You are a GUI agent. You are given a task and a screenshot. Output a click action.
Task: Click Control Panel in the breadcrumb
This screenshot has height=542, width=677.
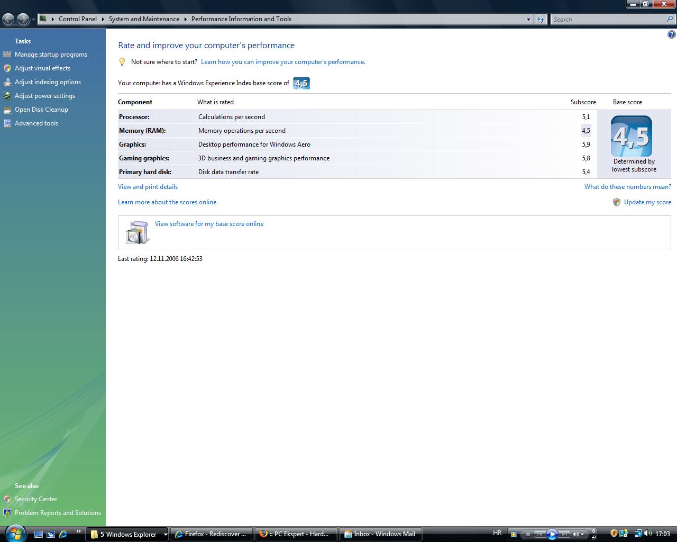pos(77,19)
